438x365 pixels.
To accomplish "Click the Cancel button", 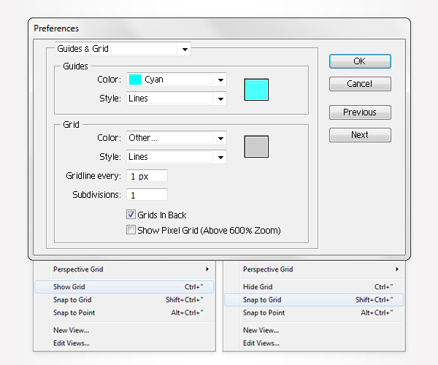I will click(360, 84).
